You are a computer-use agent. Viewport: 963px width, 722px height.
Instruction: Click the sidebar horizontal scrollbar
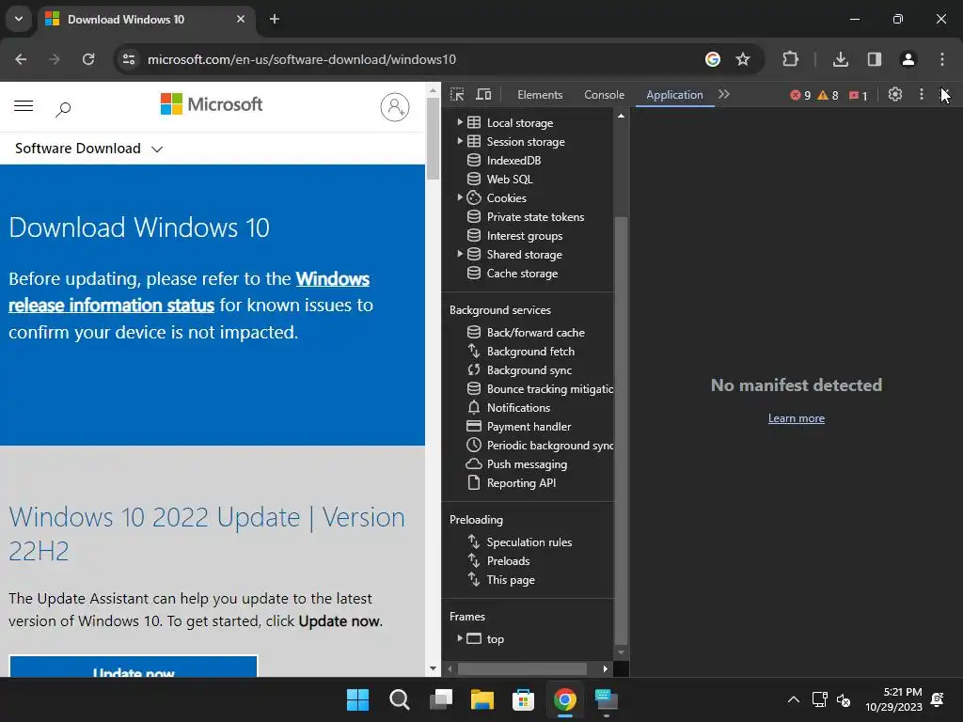522,668
